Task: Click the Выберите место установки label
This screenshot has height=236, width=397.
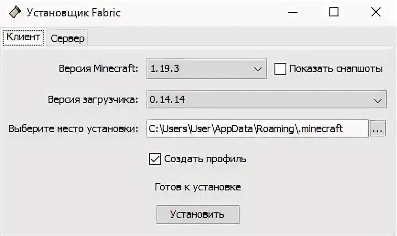Action: click(73, 128)
